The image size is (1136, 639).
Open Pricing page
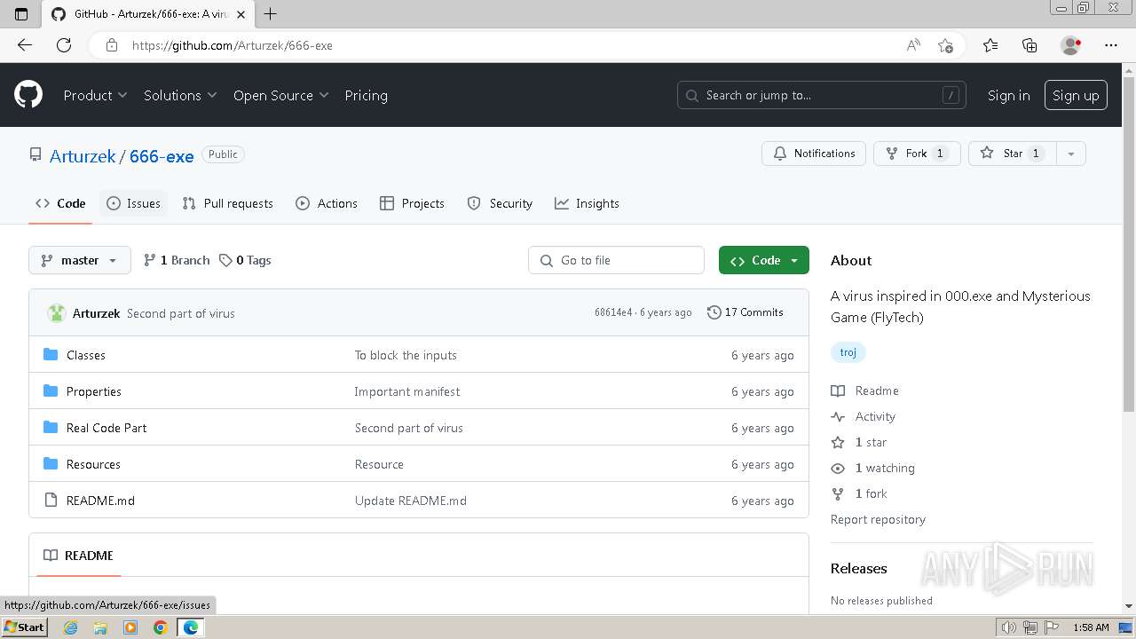(x=366, y=95)
